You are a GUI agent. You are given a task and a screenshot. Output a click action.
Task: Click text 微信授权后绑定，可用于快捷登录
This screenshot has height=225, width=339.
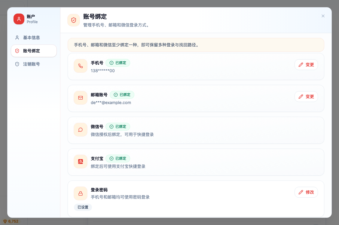122,134
